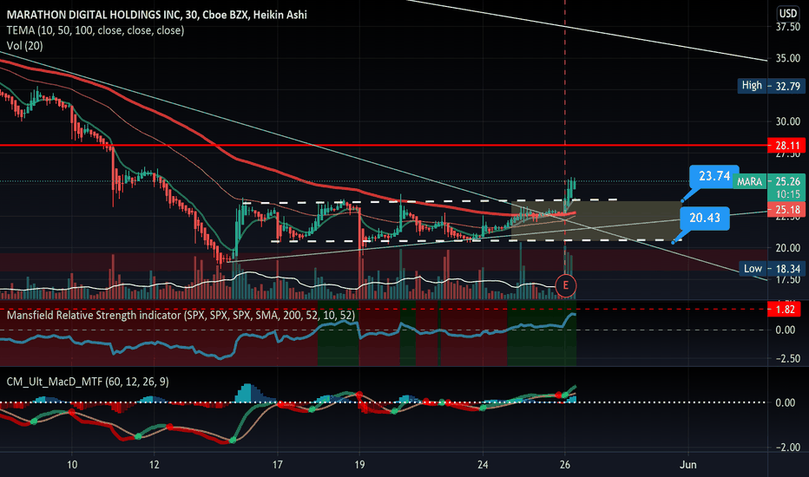Viewport: 809px width, 477px height.
Task: Click the earnings 'E' marker icon
Action: (x=565, y=285)
